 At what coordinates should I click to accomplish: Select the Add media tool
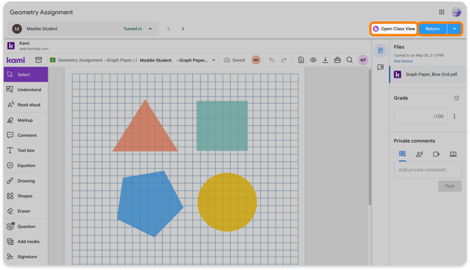[25, 241]
